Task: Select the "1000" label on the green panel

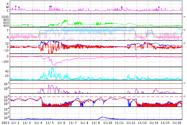Action: click(x=5, y=17)
